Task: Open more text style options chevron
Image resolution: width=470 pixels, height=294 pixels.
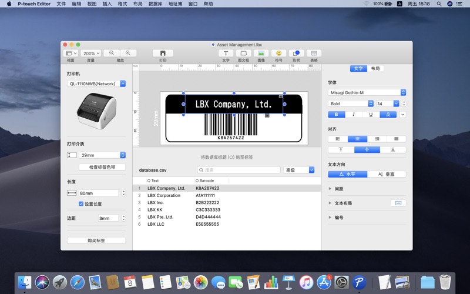Action: [402, 114]
